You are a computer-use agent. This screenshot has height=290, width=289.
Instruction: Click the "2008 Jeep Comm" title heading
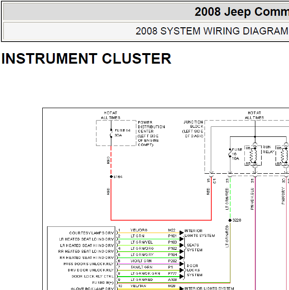pyautogui.click(x=241, y=11)
